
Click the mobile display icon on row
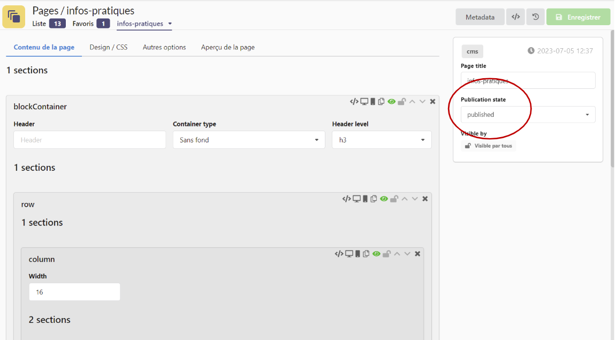[365, 199]
